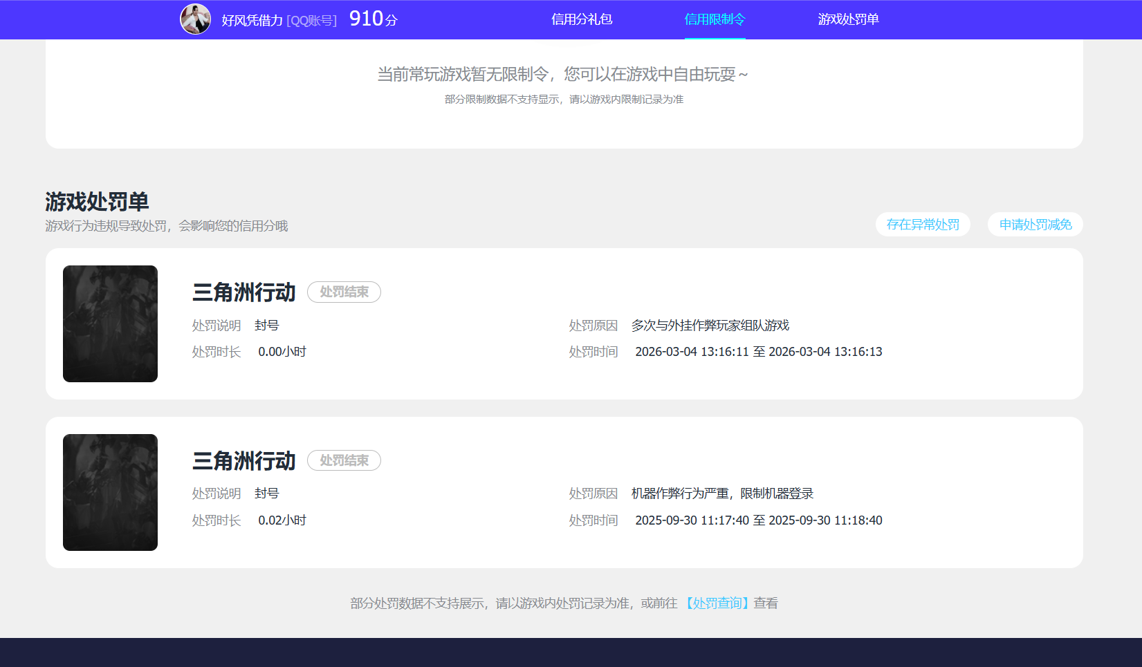Image resolution: width=1142 pixels, height=667 pixels.
Task: Click 处罚结束 badge on 0.00小时 penalty
Action: coord(344,292)
